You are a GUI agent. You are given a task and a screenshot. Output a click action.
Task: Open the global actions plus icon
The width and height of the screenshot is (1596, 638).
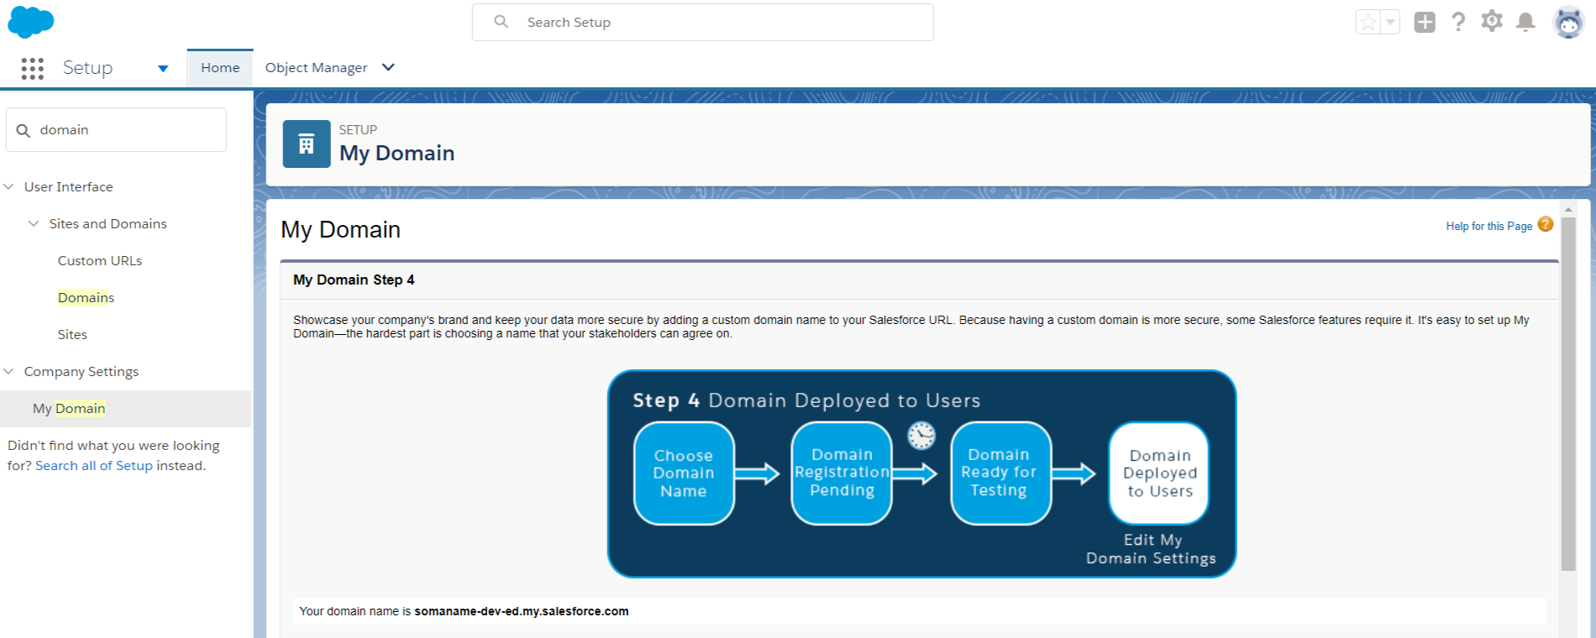click(x=1425, y=23)
